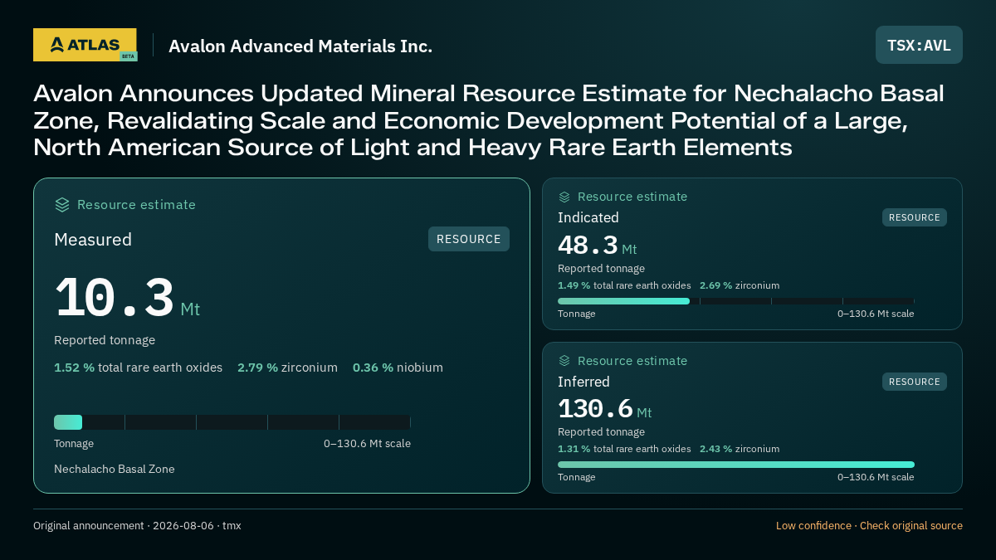Click the Avalon Advanced Materials Inc. company name
Viewport: 996px width, 560px height.
300,46
